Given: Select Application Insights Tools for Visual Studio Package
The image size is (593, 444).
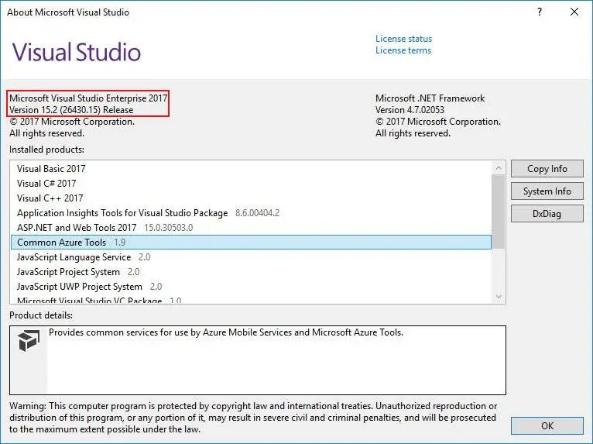Looking at the screenshot, I should point(251,213).
